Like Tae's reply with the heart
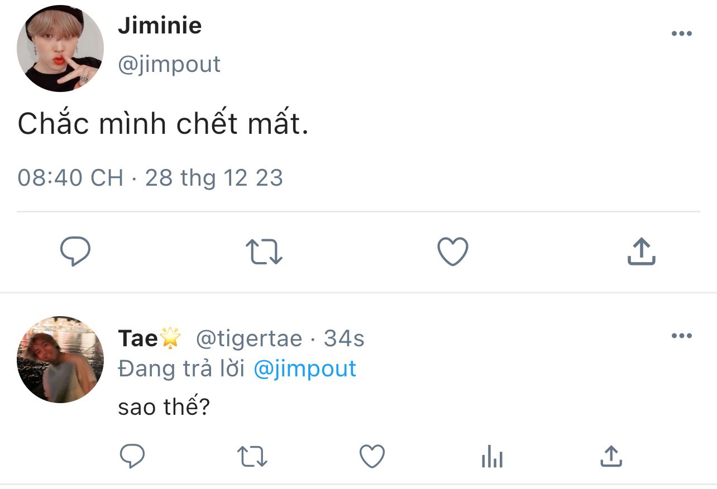The height and width of the screenshot is (489, 717). tap(372, 457)
